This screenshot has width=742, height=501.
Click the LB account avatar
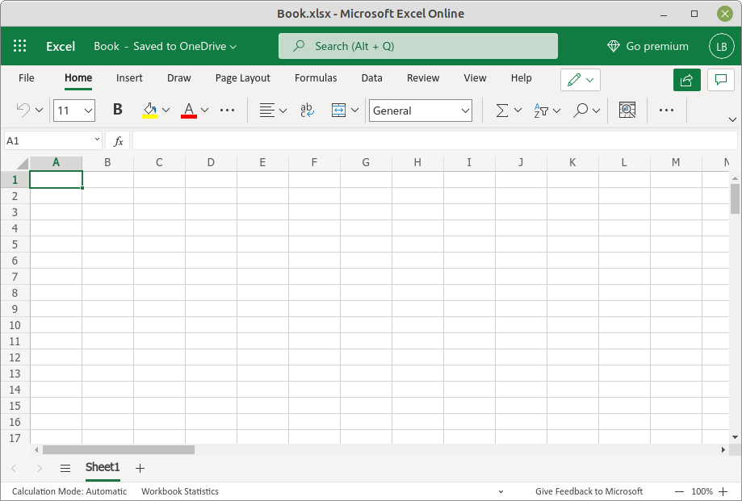(x=721, y=46)
